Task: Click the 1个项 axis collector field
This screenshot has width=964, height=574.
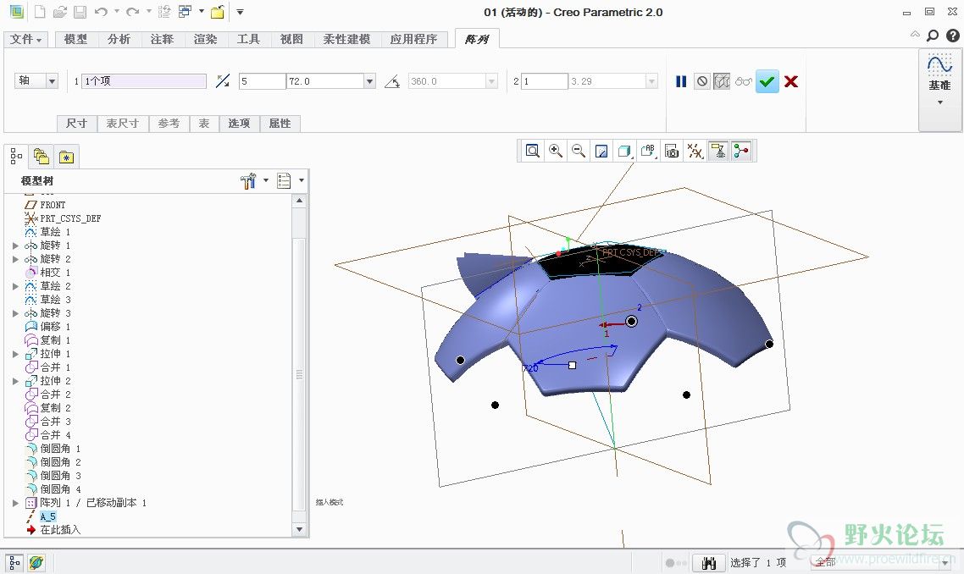Action: [144, 81]
